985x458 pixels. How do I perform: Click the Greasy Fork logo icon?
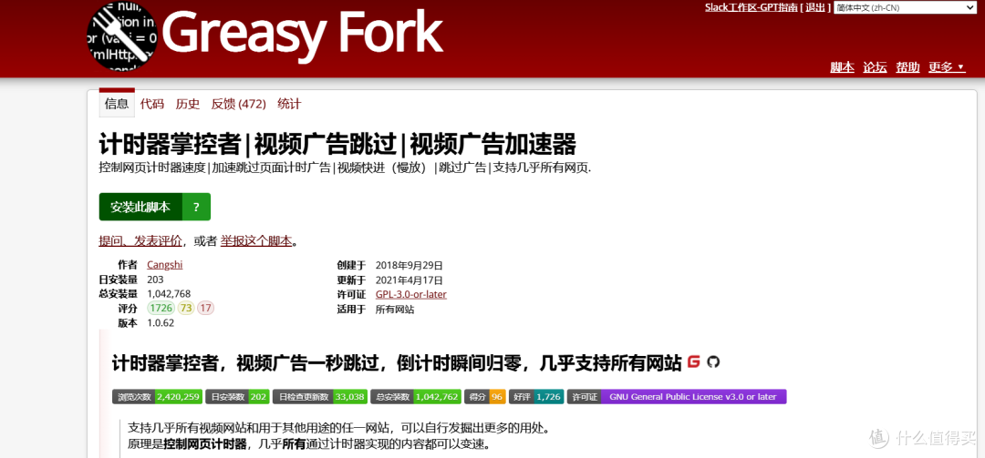point(122,35)
